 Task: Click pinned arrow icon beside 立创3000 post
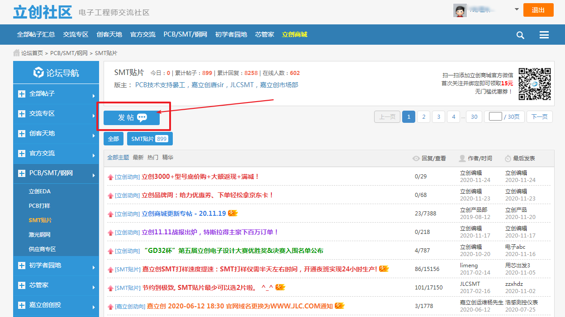point(110,177)
